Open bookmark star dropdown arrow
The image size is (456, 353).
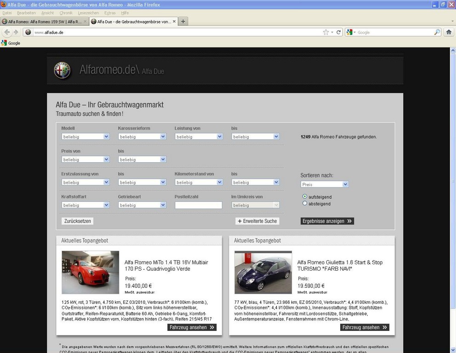tap(332, 32)
